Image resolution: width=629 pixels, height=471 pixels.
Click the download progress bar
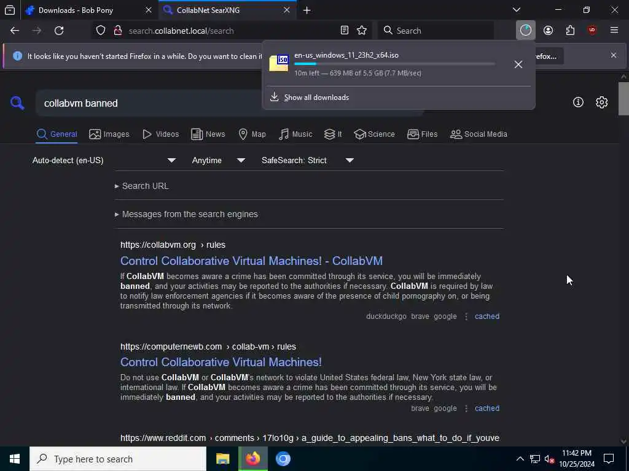(394, 64)
